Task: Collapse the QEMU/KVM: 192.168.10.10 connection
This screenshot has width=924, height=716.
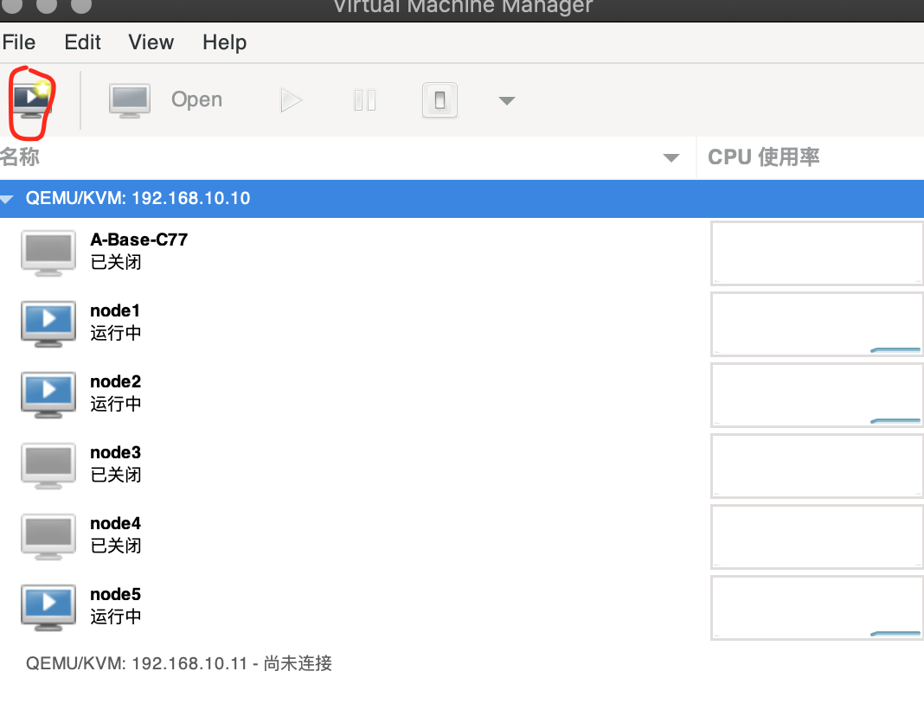Action: [x=7, y=199]
